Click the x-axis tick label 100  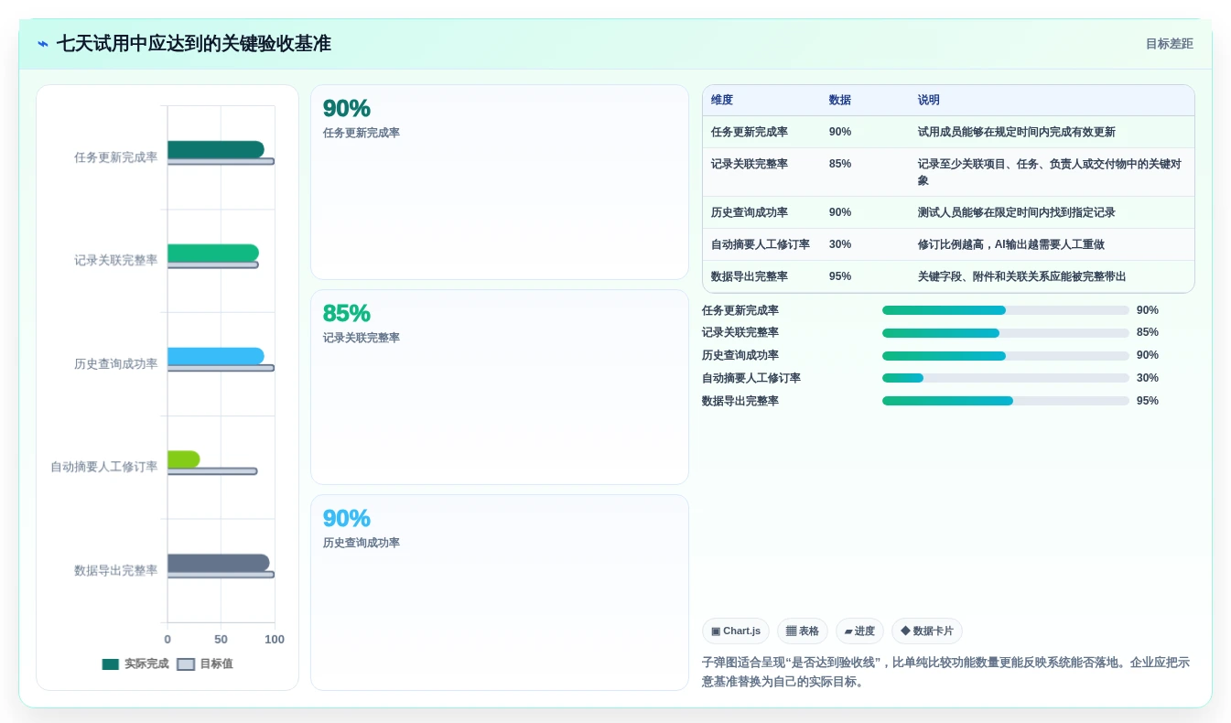[275, 640]
